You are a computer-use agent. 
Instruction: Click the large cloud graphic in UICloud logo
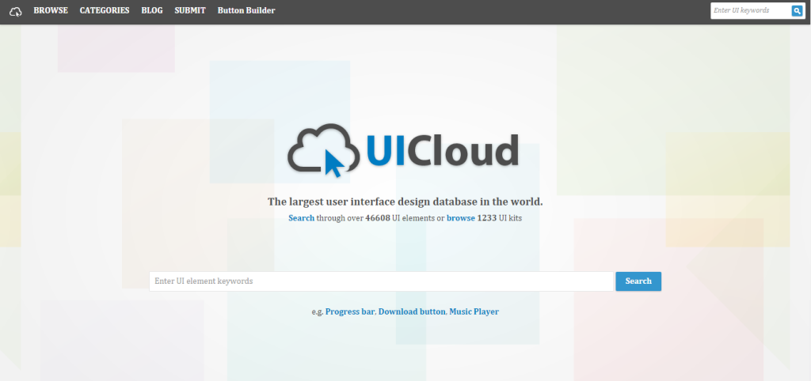(311, 148)
